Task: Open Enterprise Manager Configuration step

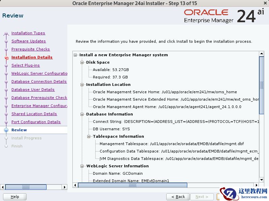Action: tap(39, 105)
